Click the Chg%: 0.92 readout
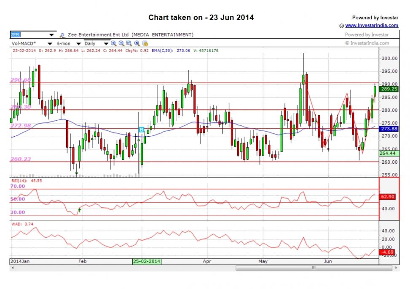This screenshot has height=289, width=410. tap(137, 50)
